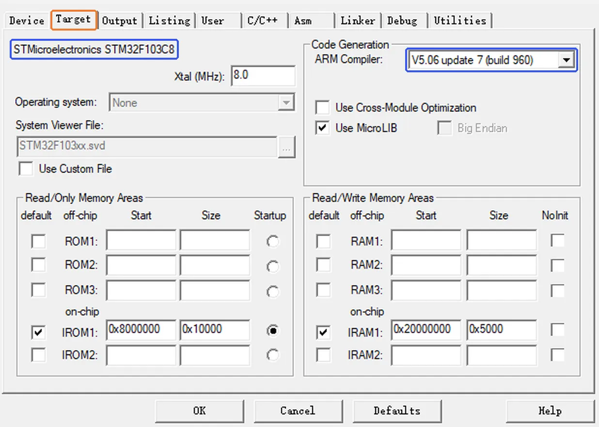Open Help for target options
This screenshot has height=427, width=599.
coord(550,411)
